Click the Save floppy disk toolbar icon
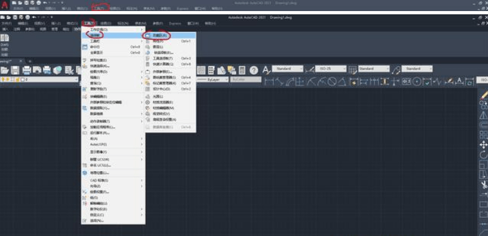The width and height of the screenshot is (488, 236). [x=15, y=71]
